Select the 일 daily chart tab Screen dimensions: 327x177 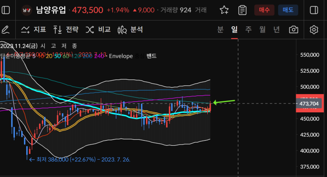pyautogui.click(x=234, y=30)
